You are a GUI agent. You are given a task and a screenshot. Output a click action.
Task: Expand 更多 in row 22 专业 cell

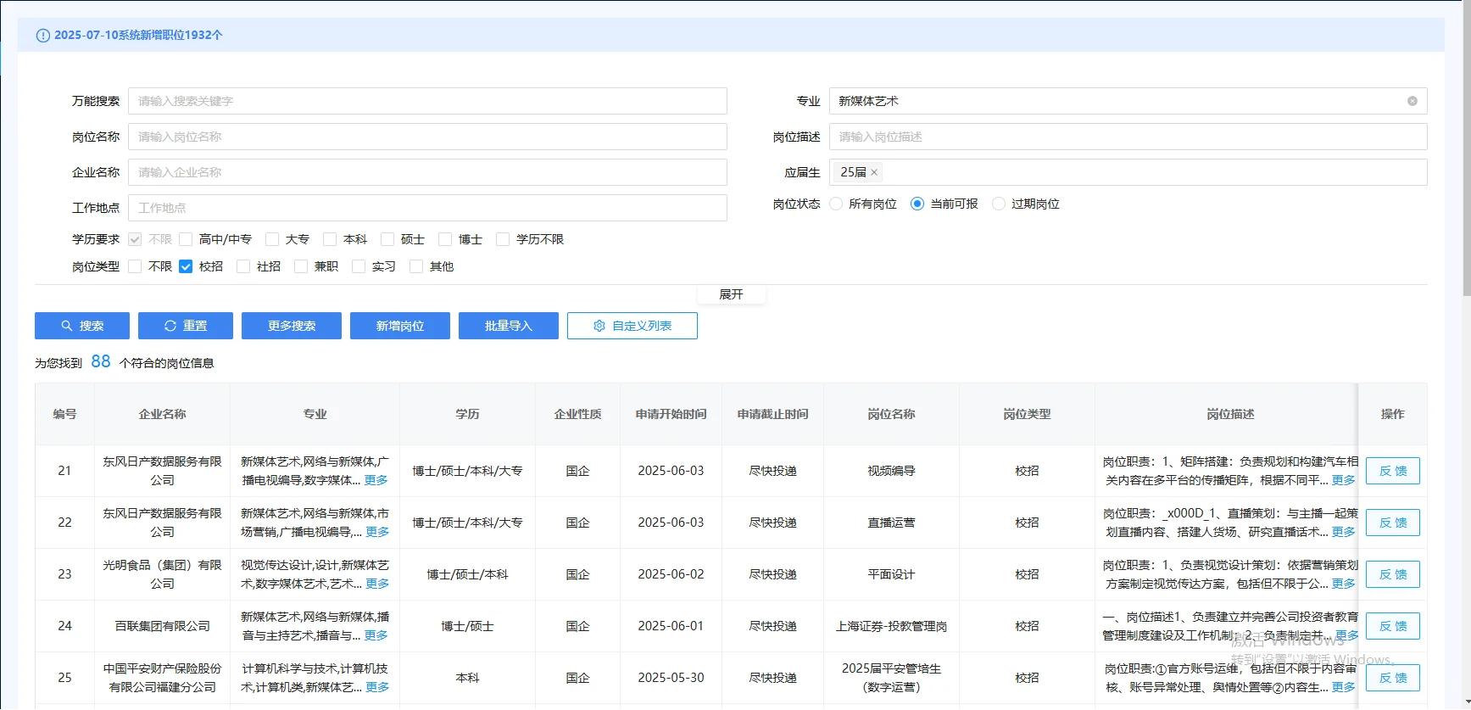point(377,532)
